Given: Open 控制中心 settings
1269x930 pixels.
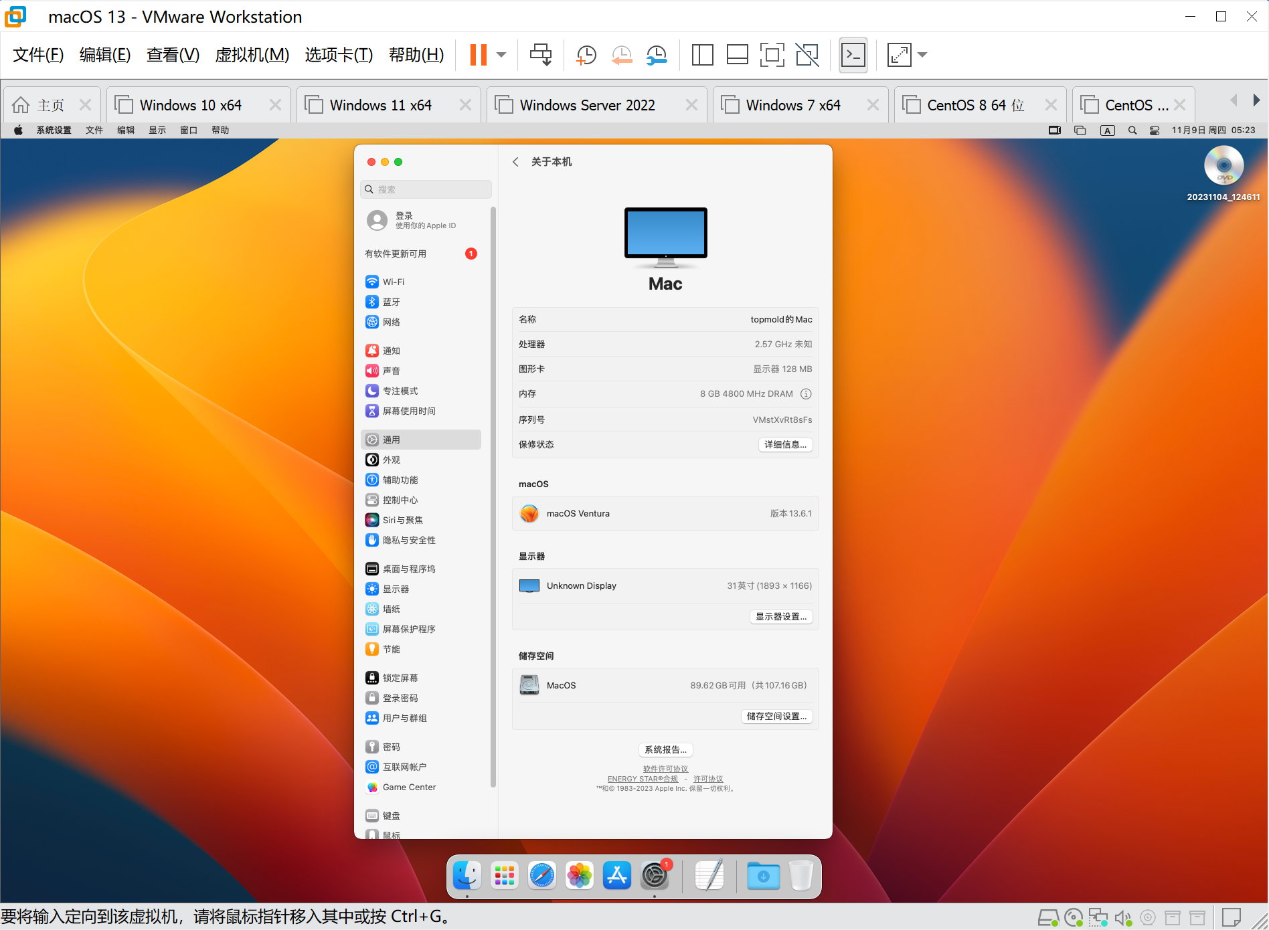Looking at the screenshot, I should pyautogui.click(x=421, y=500).
